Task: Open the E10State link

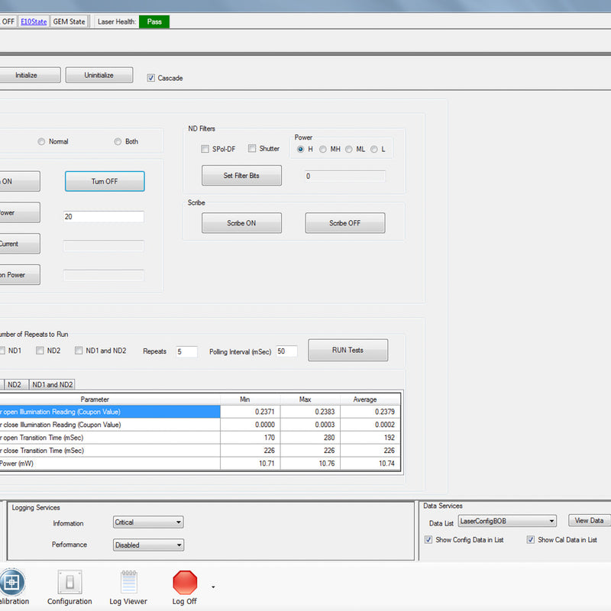Action: [34, 21]
